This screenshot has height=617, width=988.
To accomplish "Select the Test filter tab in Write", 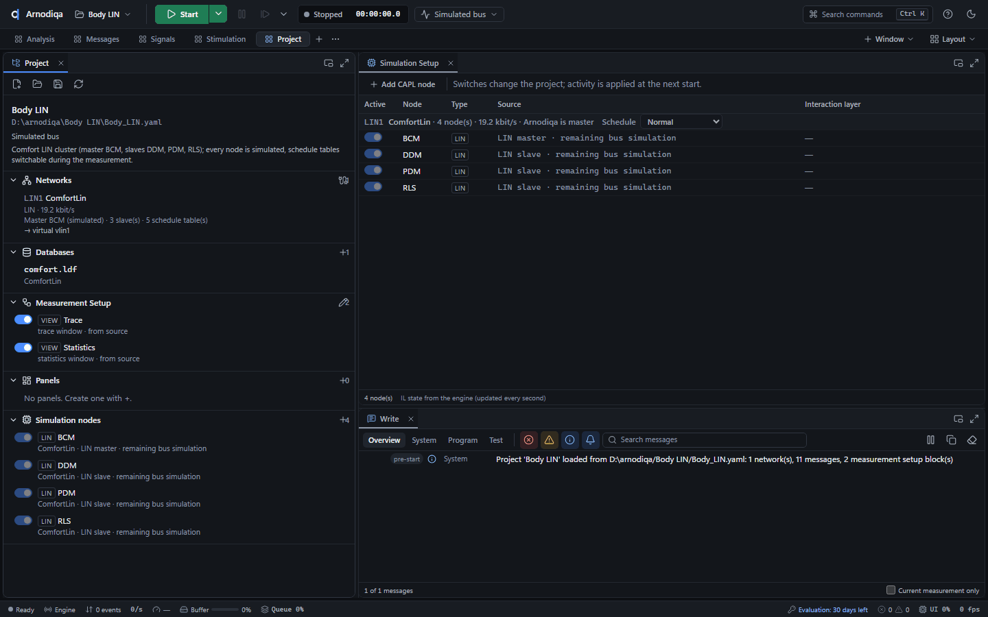I will pyautogui.click(x=496, y=440).
